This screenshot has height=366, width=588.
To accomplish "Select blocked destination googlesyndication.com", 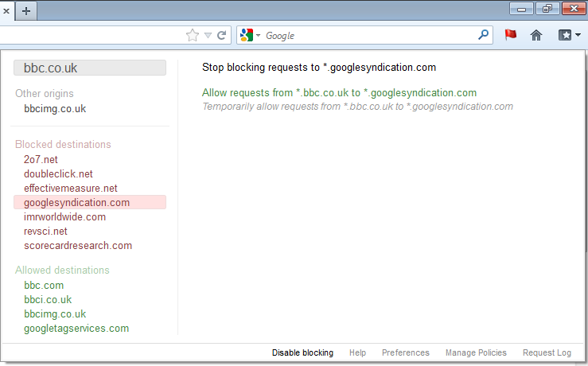I will [x=90, y=202].
